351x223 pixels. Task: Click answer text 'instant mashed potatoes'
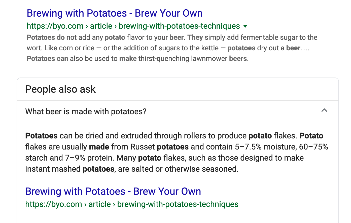click(70, 169)
